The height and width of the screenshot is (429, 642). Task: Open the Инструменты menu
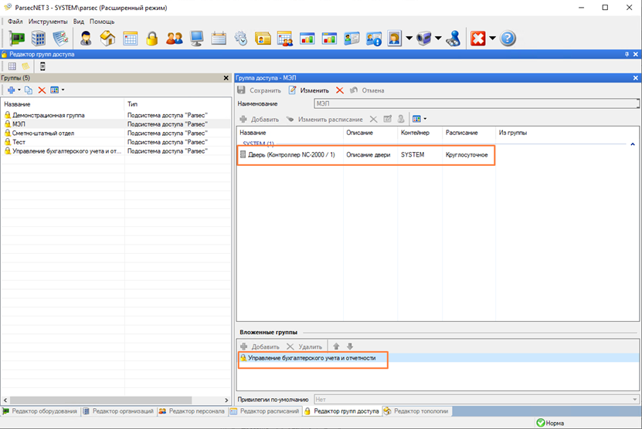[48, 21]
